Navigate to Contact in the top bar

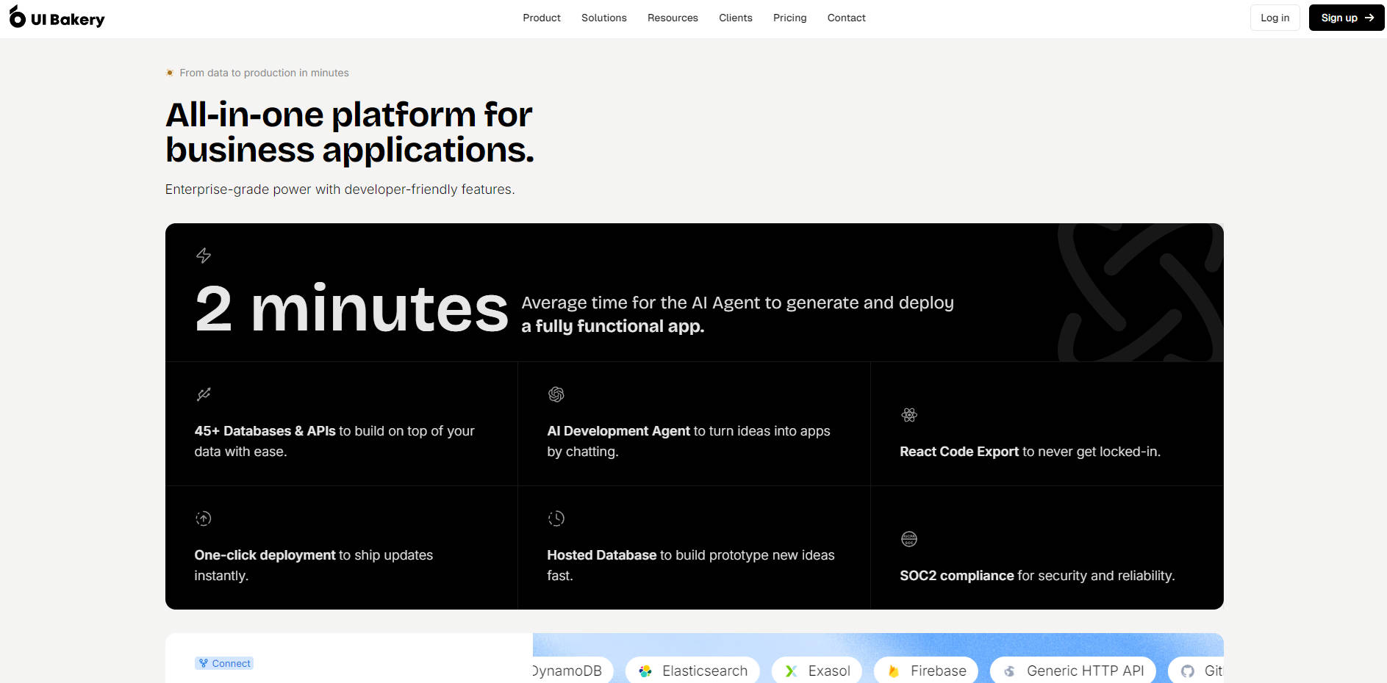pos(846,18)
